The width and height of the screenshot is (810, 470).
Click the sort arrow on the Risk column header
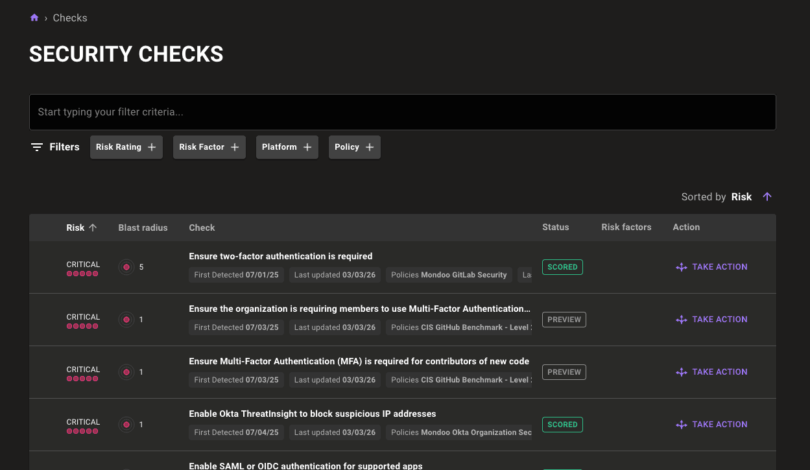pyautogui.click(x=93, y=228)
